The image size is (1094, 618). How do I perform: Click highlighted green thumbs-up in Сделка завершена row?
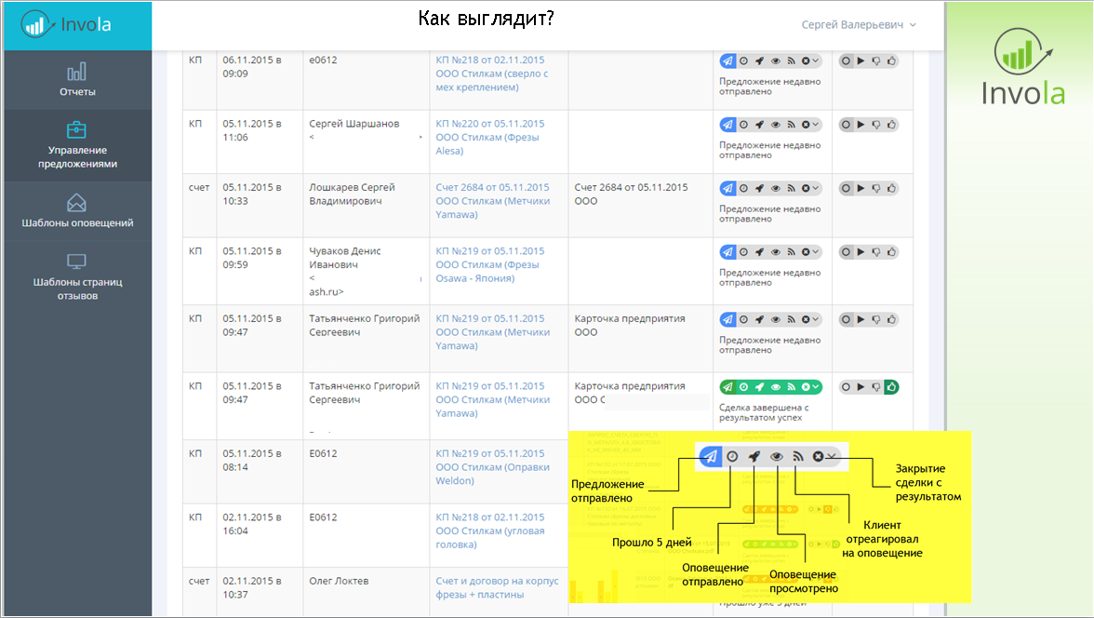click(x=891, y=387)
